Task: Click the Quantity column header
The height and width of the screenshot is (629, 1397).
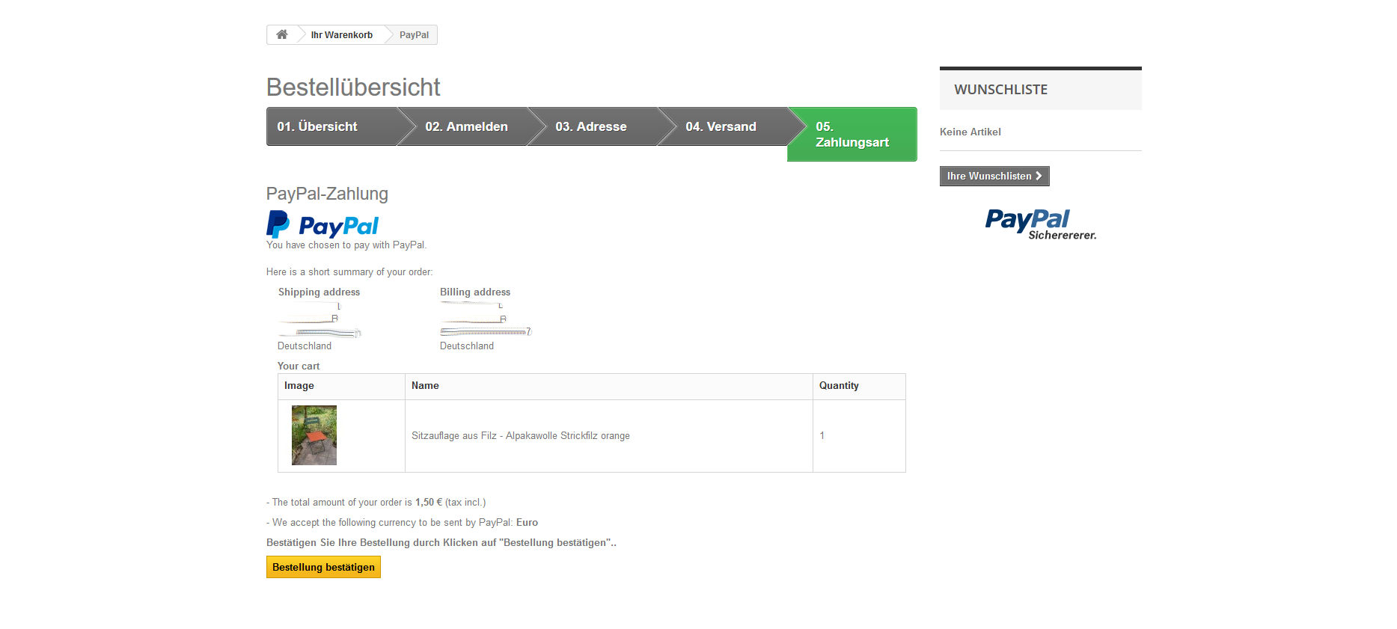Action: coord(839,386)
